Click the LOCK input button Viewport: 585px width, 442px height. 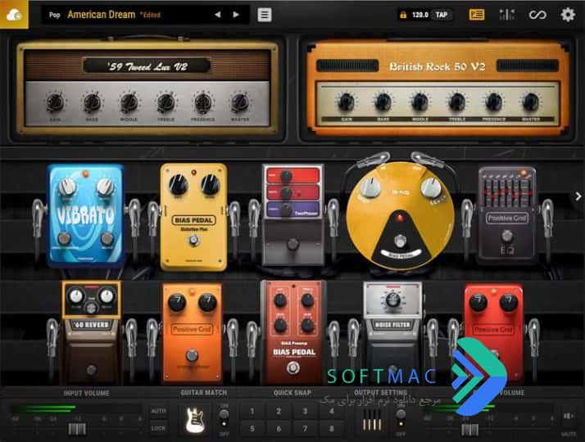pos(159,429)
